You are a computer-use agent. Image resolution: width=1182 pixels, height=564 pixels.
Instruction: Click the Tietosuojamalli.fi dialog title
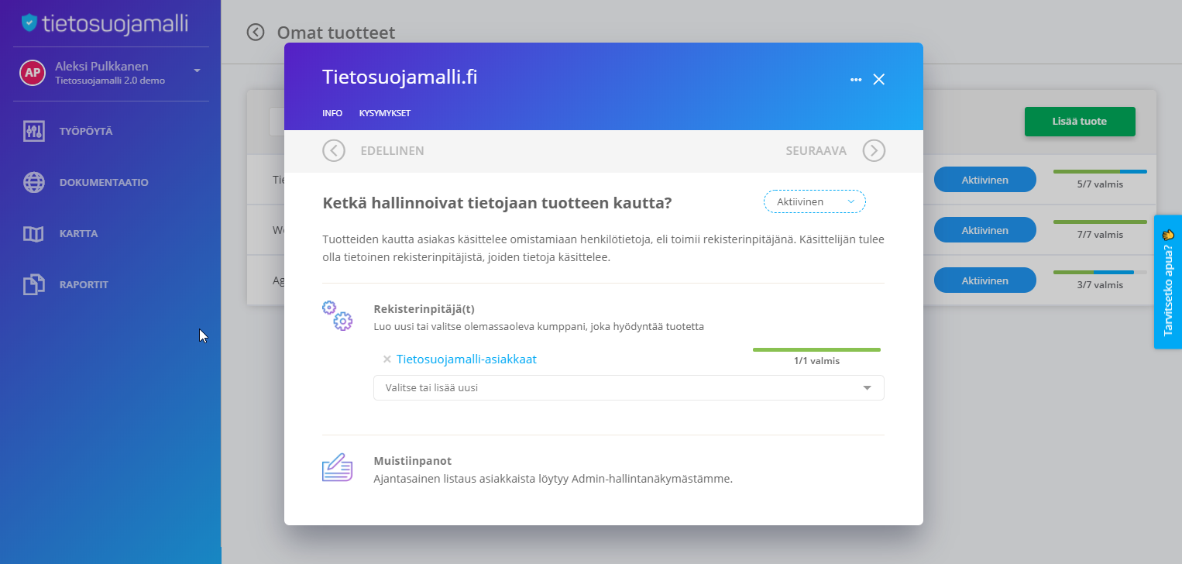click(x=400, y=77)
